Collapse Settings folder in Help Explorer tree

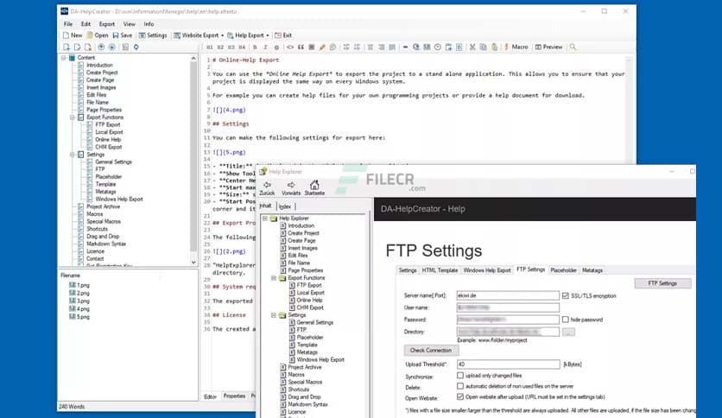pos(274,315)
